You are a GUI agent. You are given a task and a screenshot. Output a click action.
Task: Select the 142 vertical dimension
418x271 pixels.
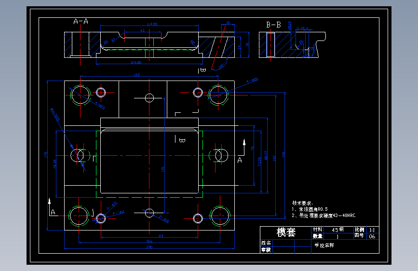274,158
